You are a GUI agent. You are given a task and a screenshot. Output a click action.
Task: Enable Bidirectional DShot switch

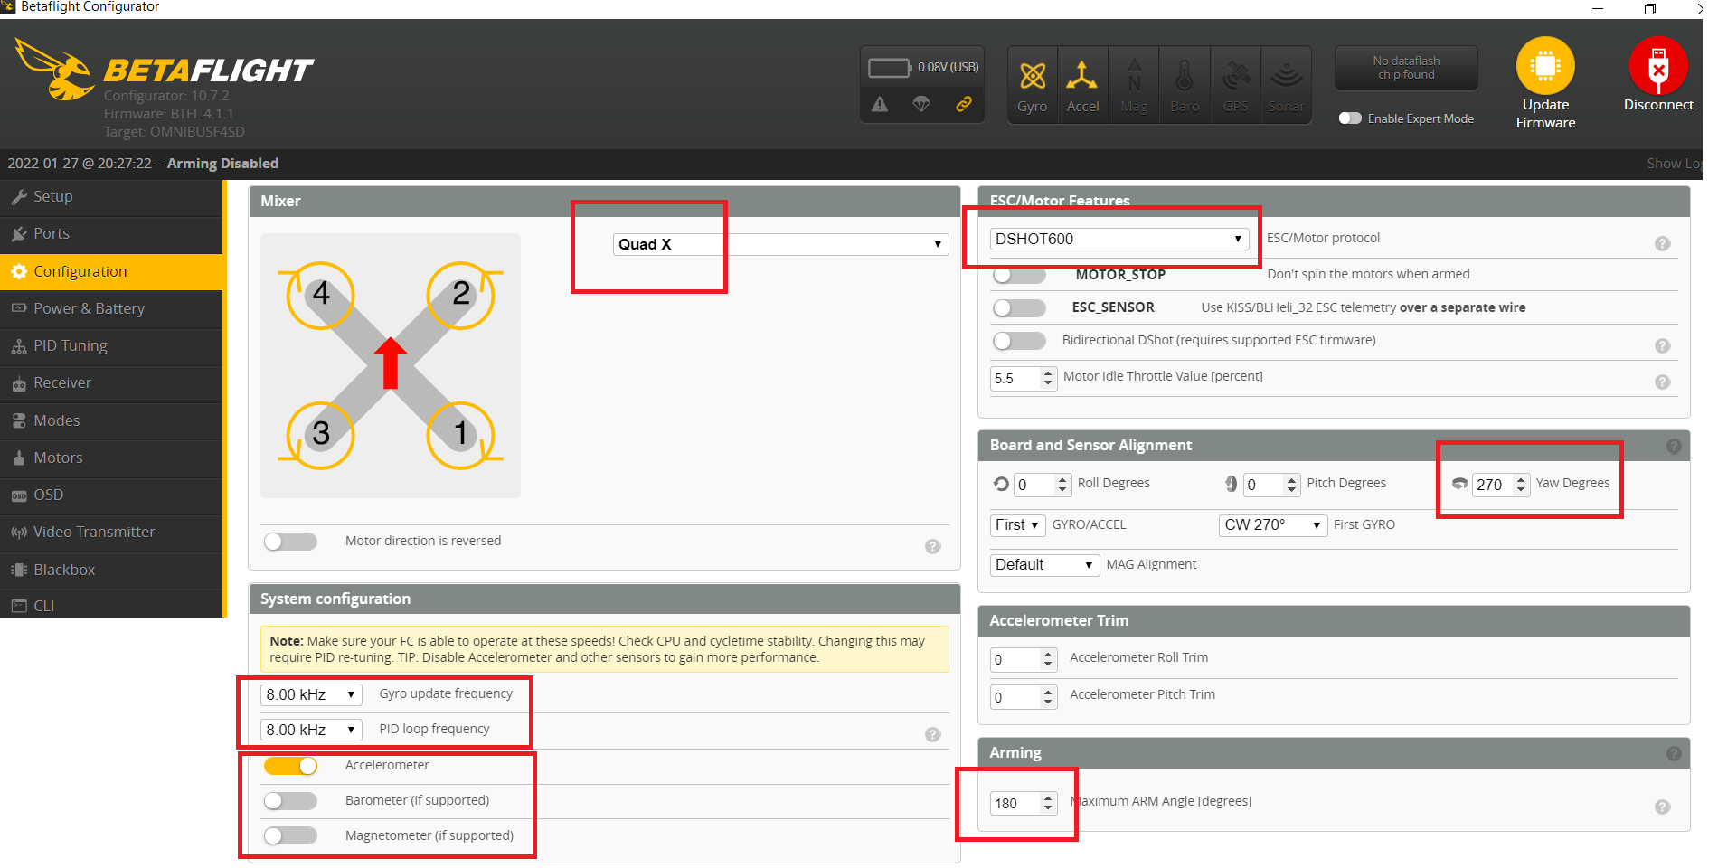tap(1019, 341)
